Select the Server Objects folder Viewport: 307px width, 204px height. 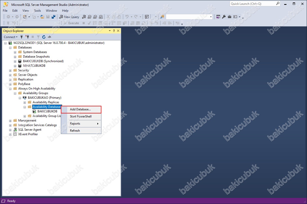coord(28,75)
